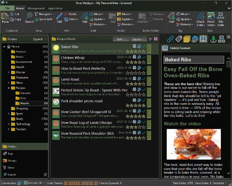Open the Desserts folder

(x=25, y=93)
